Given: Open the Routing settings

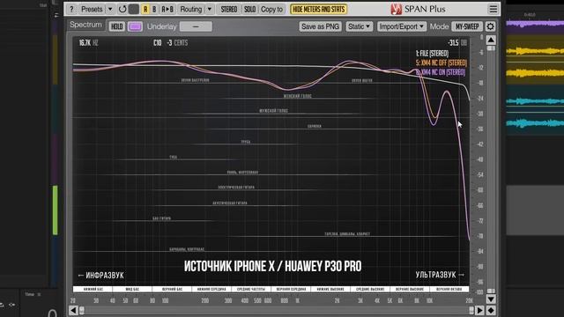Looking at the screenshot, I should pos(191,9).
